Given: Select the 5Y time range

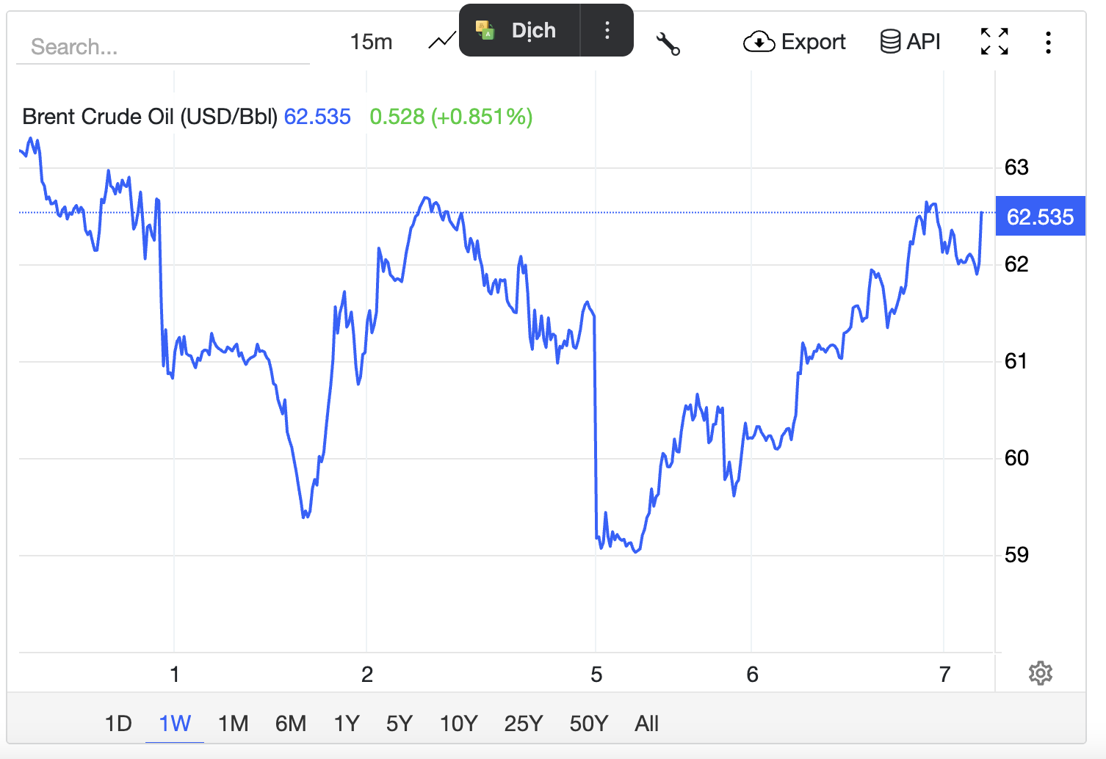Looking at the screenshot, I should (400, 724).
